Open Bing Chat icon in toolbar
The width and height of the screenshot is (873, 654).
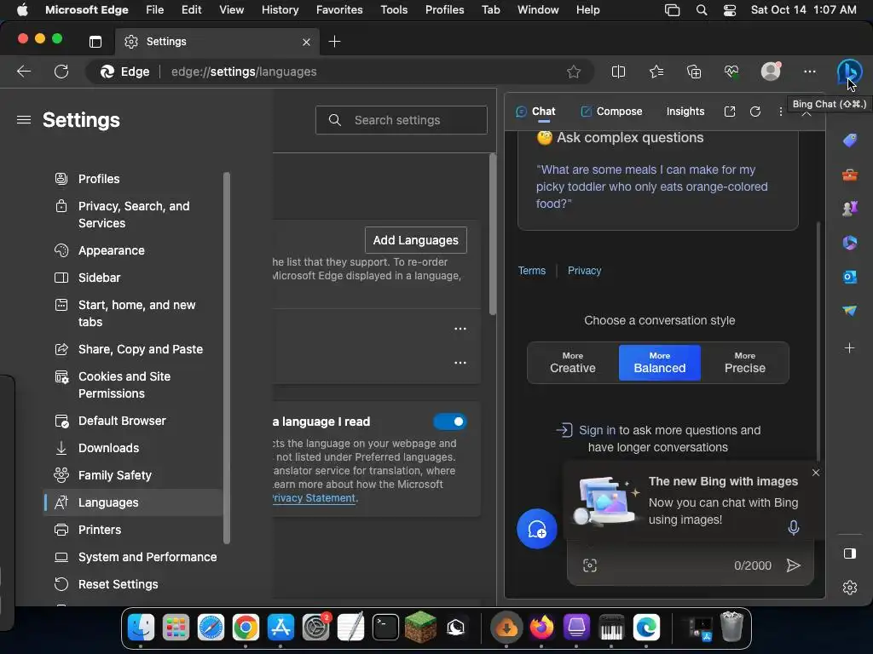click(x=848, y=72)
